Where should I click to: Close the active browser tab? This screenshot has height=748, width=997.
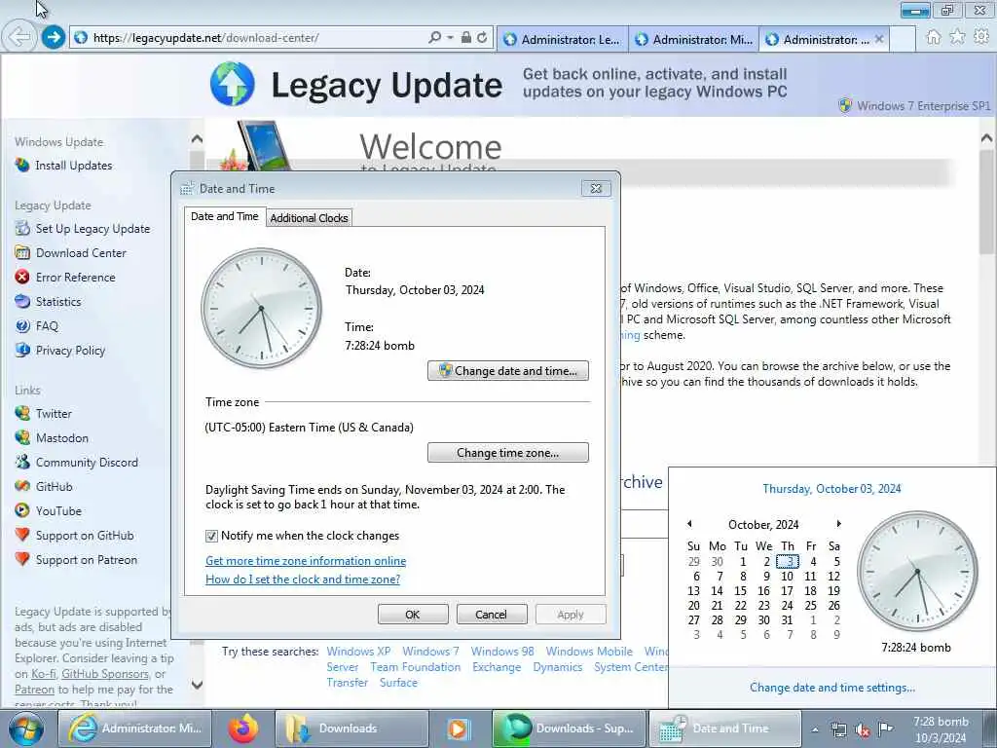click(879, 39)
